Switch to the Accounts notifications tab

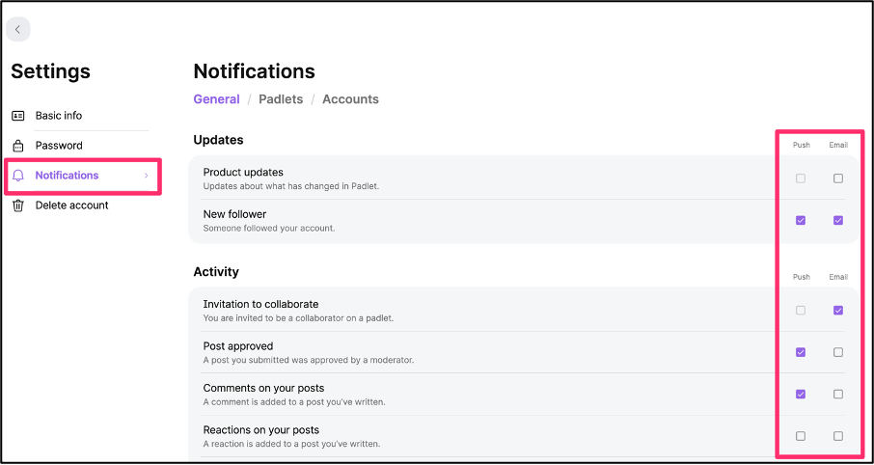(x=350, y=99)
